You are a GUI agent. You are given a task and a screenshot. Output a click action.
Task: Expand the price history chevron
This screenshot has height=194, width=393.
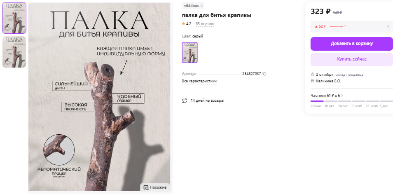tap(388, 26)
